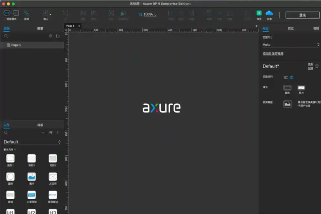Select the 占位符 placeholder widget

click(52, 177)
